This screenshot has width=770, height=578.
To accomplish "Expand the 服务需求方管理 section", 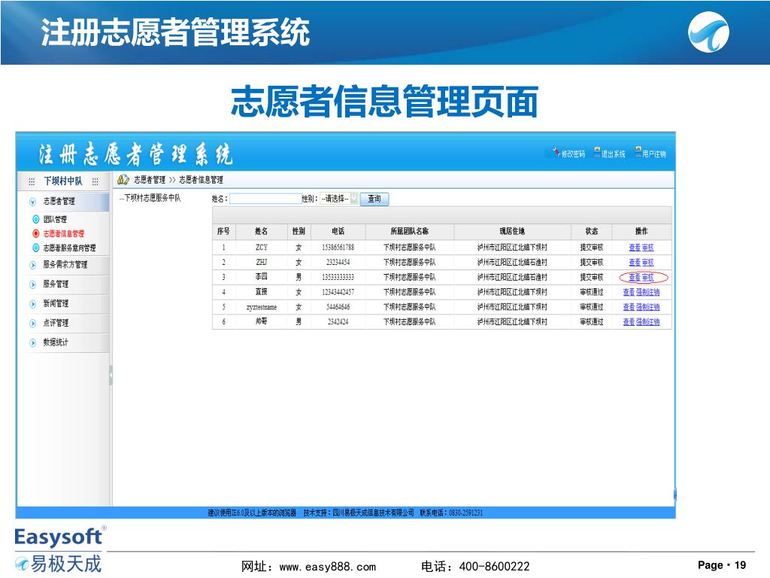I will coord(32,265).
